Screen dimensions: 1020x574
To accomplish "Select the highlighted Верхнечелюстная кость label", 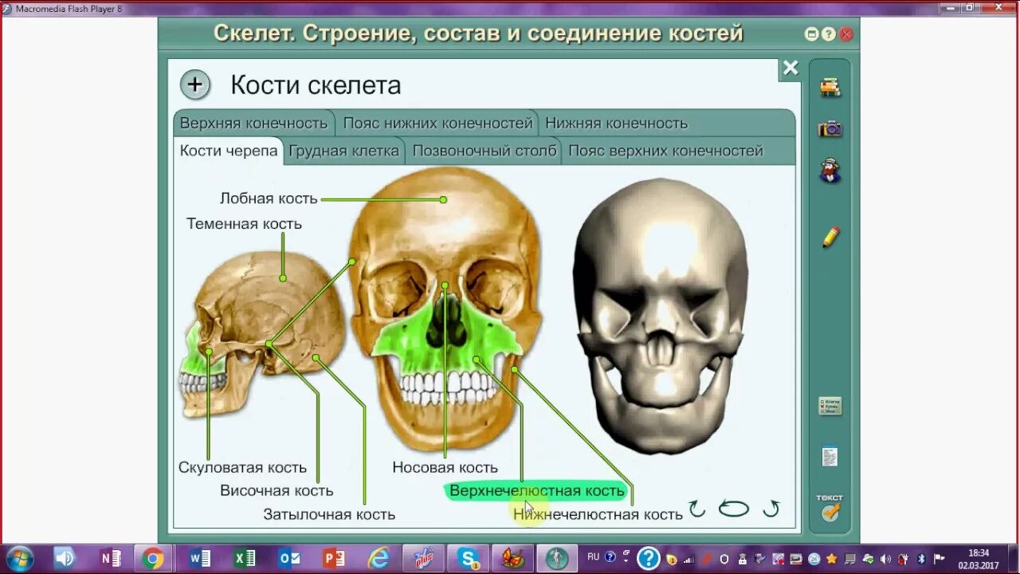I will (536, 491).
